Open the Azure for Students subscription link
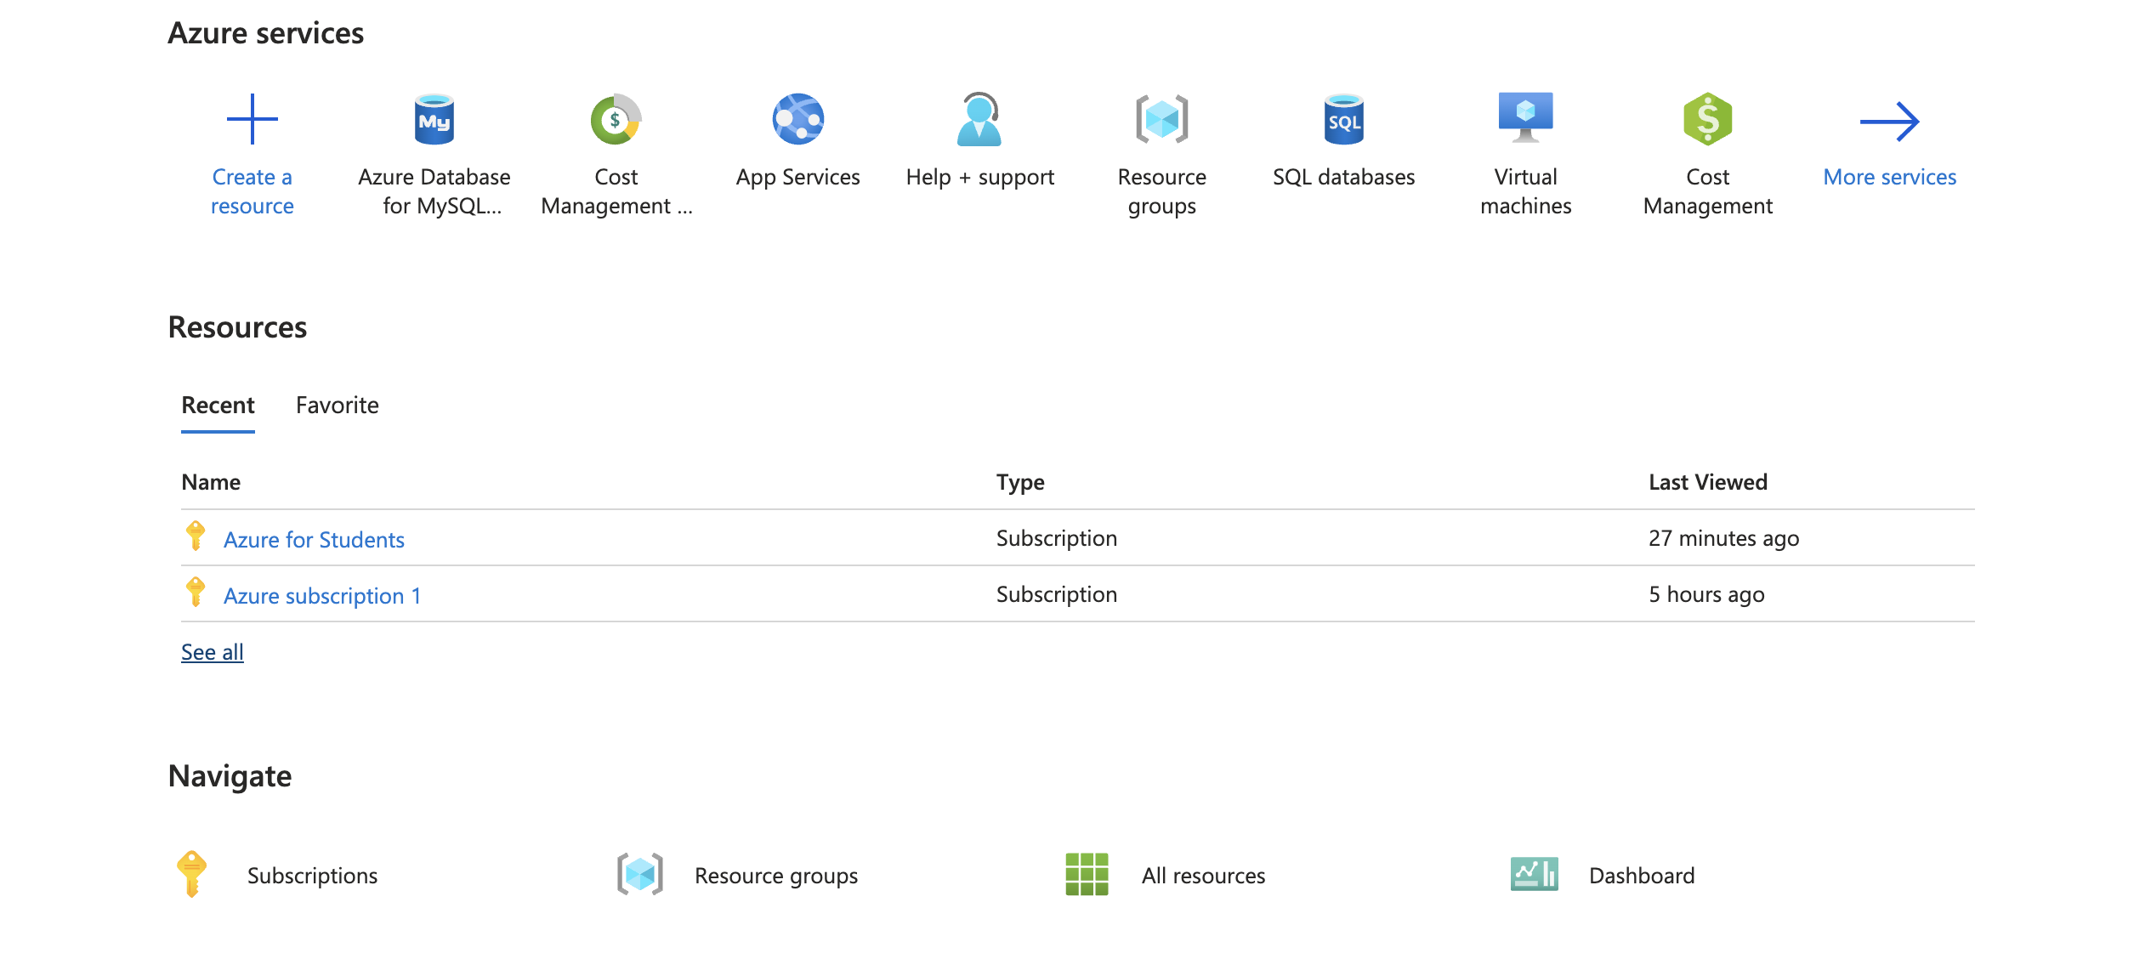 click(314, 540)
